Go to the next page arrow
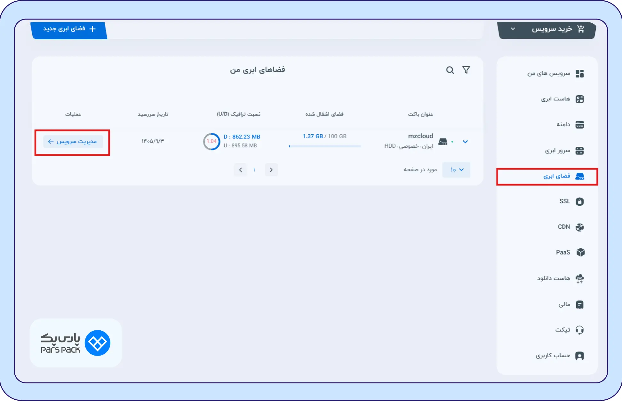The height and width of the screenshot is (401, 622). [271, 170]
